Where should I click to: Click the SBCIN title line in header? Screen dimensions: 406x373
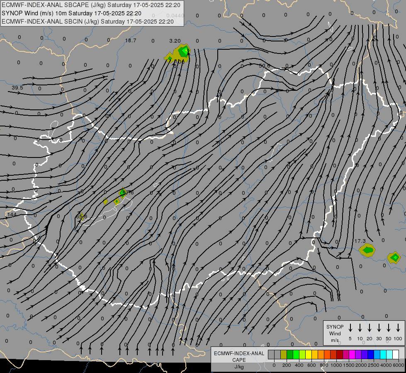[x=88, y=22]
